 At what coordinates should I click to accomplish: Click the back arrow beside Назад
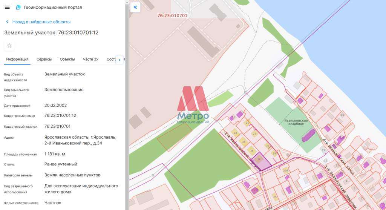pyautogui.click(x=7, y=22)
